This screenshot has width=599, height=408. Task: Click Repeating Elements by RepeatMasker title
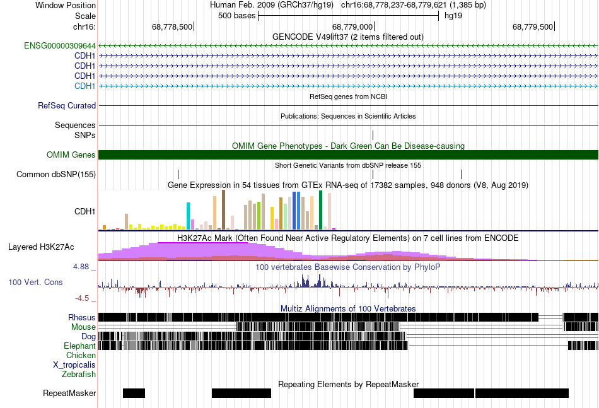(x=349, y=384)
